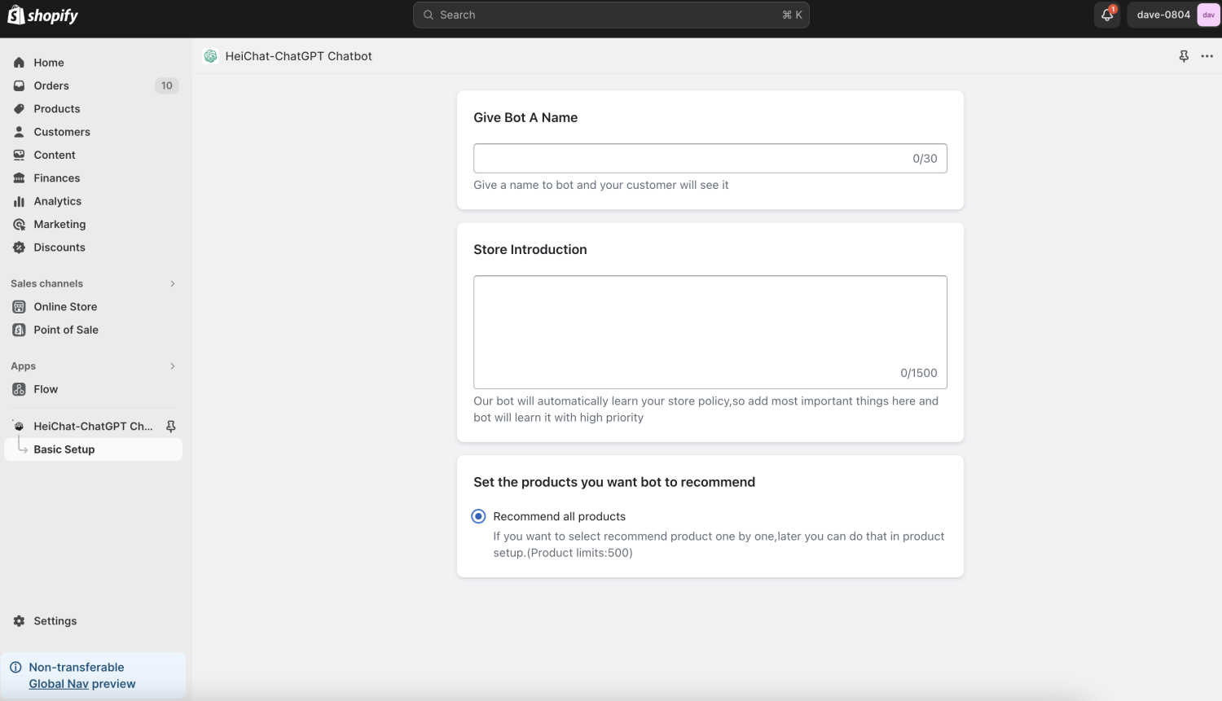Open the three-dot more actions menu

[1207, 56]
